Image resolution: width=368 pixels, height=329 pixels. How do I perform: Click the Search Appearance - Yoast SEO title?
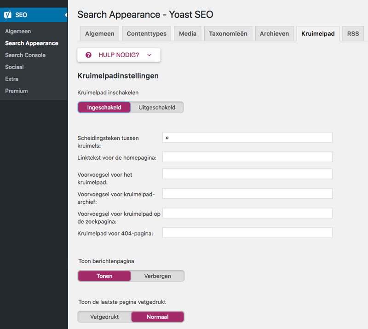pos(145,15)
